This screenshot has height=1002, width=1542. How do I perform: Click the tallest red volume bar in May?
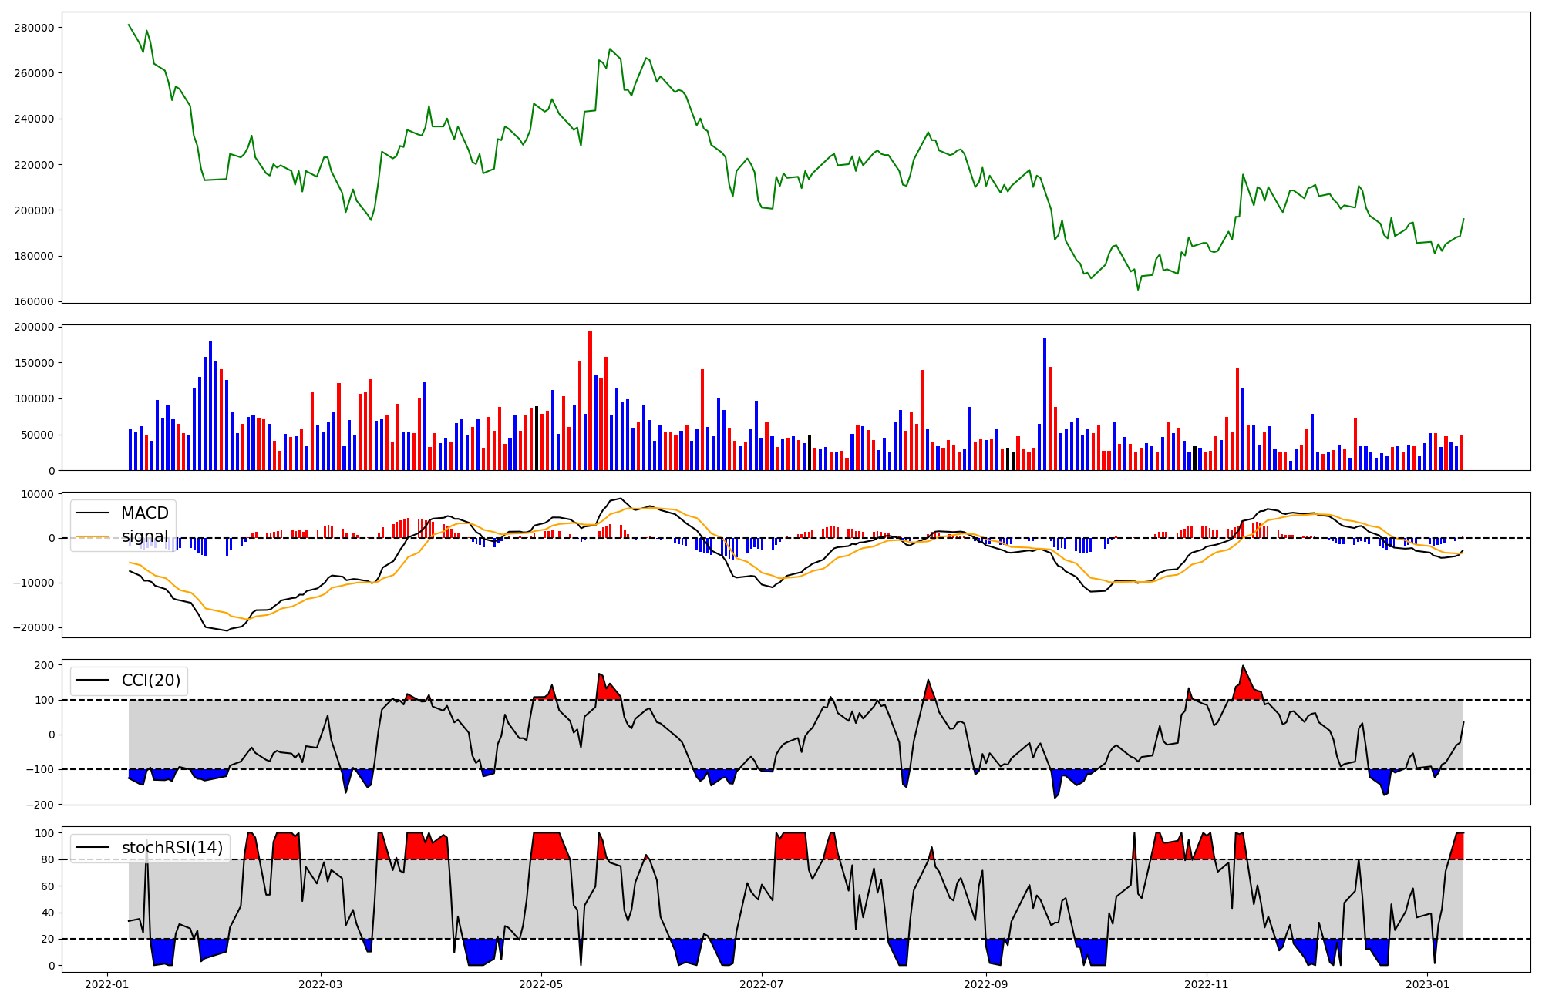[x=590, y=401]
